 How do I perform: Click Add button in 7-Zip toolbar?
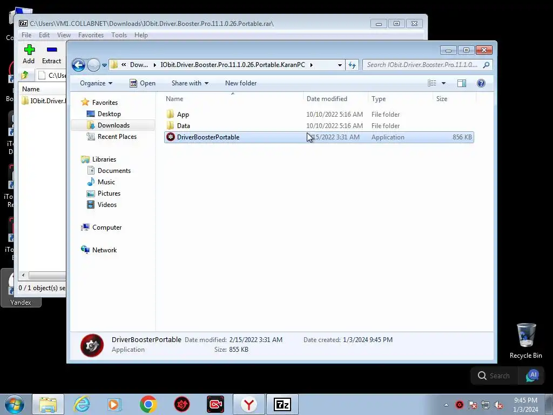(29, 55)
